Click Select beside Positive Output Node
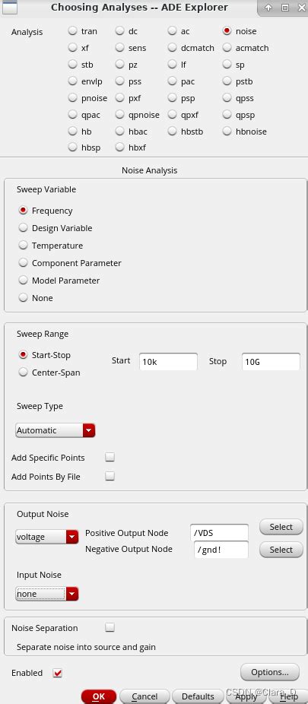 click(x=281, y=527)
